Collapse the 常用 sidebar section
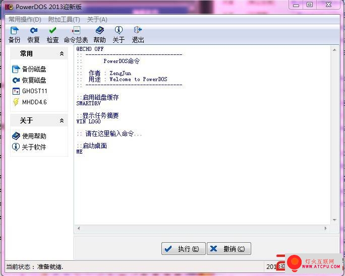 coord(62,53)
